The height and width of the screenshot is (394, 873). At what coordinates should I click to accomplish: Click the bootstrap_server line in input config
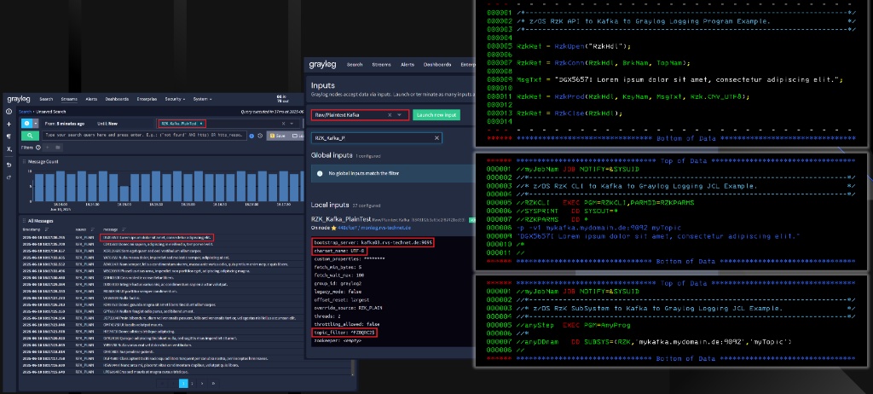(372, 242)
